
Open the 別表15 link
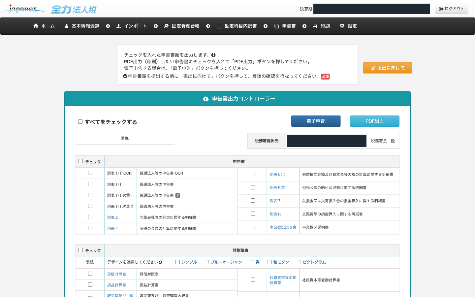(x=276, y=214)
